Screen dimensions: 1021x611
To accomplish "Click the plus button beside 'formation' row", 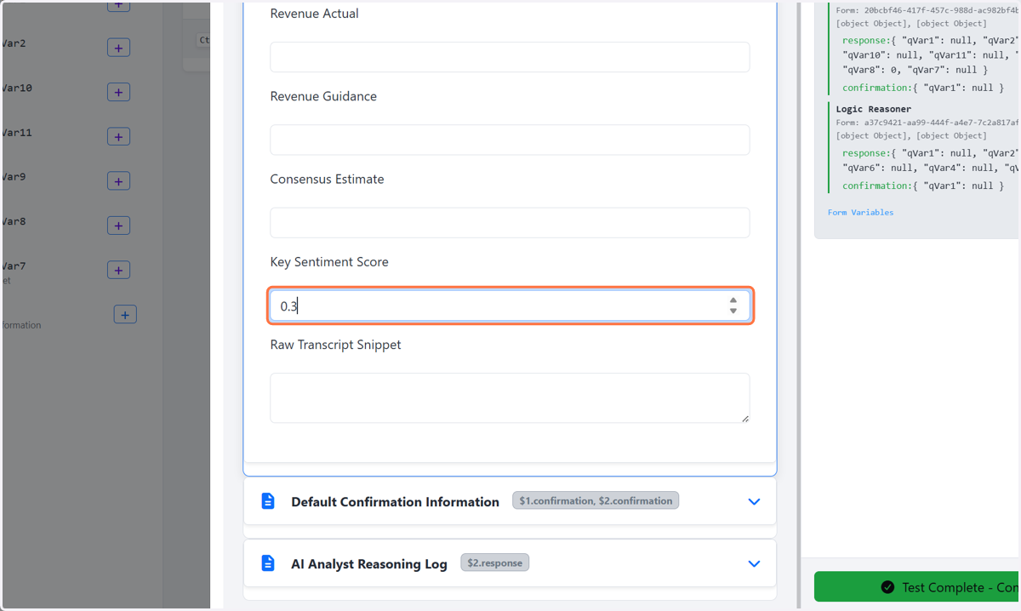I will 125,315.
